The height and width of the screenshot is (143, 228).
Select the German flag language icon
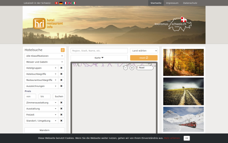pos(61,3)
